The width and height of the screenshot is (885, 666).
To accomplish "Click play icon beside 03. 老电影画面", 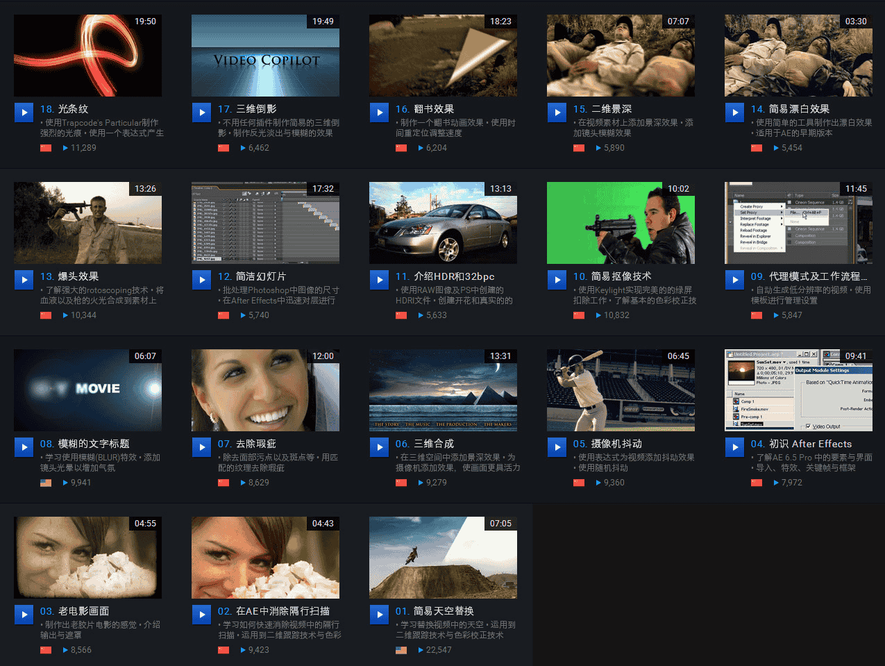I will click(x=24, y=614).
